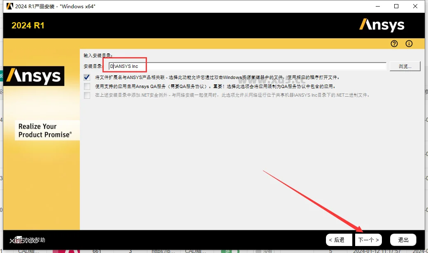Minimize the installer window
The height and width of the screenshot is (253, 428).
tap(377, 6)
